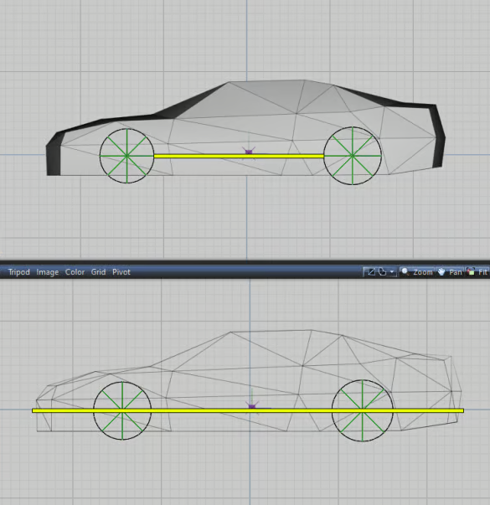Open the Tripod menu
The width and height of the screenshot is (490, 505).
(x=19, y=272)
